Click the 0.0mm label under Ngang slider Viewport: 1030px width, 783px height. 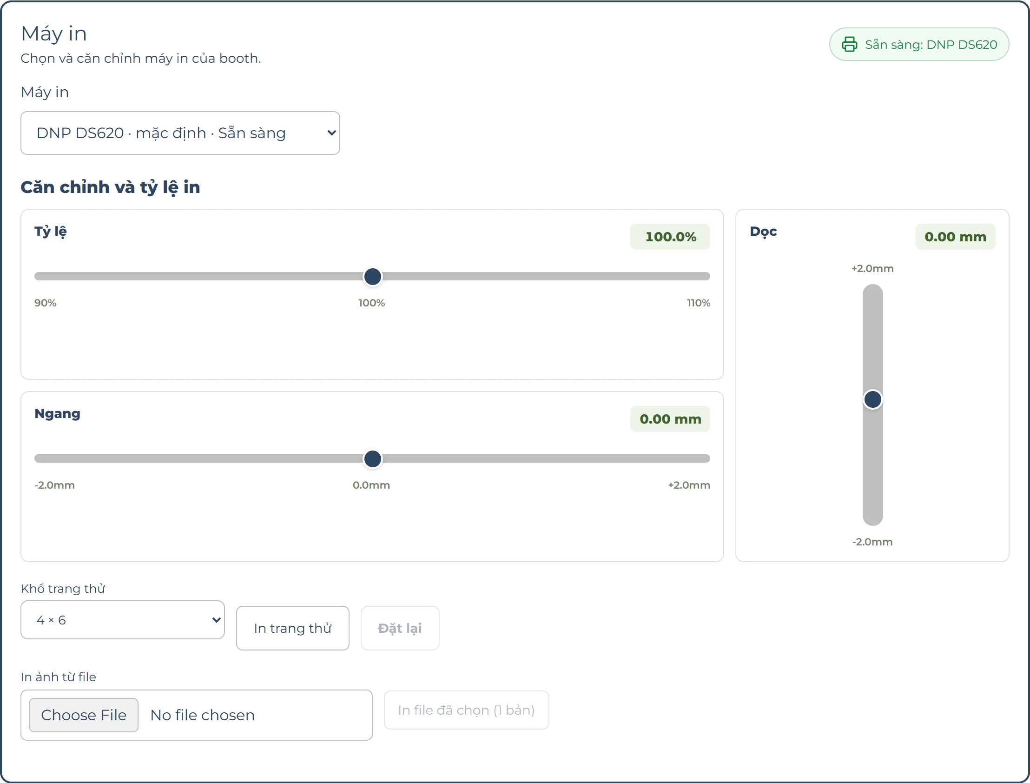(371, 485)
